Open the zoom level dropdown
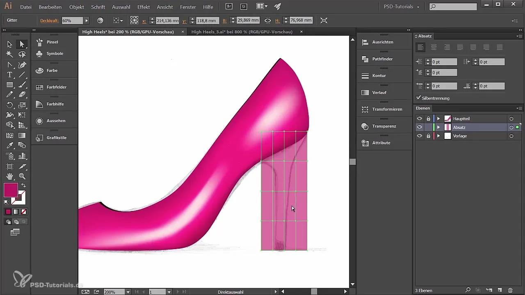 click(128, 292)
